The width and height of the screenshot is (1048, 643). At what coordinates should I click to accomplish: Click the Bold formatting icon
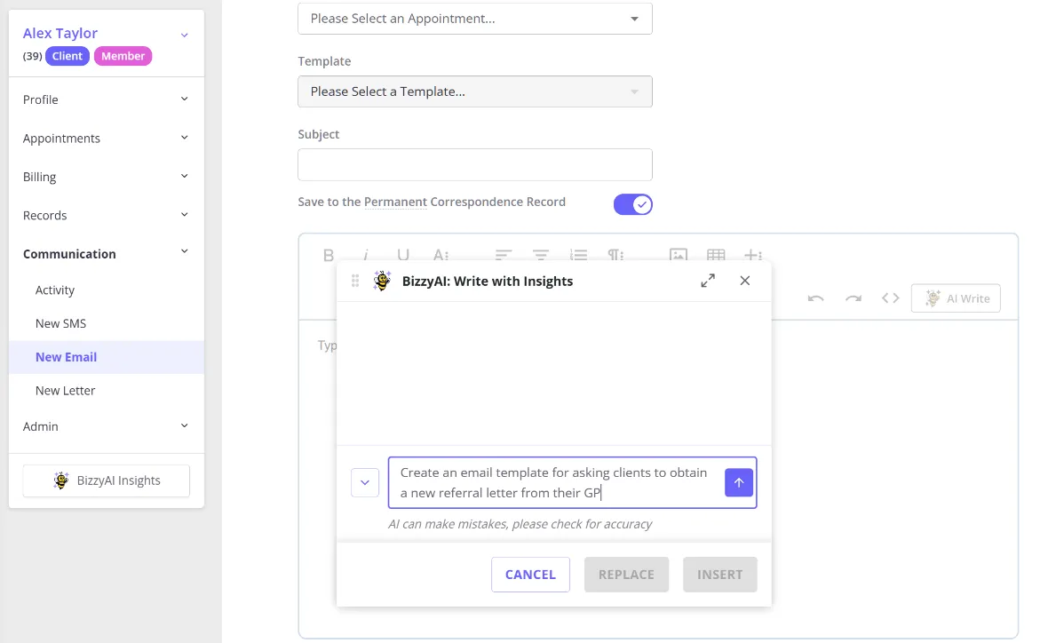click(329, 255)
